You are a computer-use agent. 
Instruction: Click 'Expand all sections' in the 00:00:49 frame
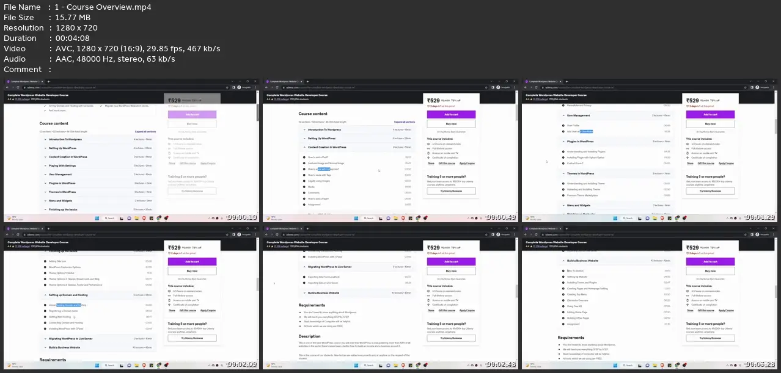pyautogui.click(x=405, y=122)
